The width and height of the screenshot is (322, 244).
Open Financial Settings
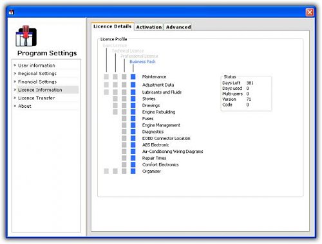(x=37, y=82)
